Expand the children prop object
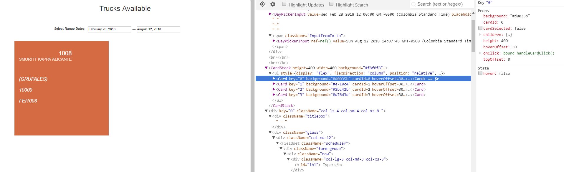The width and height of the screenshot is (564, 172). click(x=480, y=34)
